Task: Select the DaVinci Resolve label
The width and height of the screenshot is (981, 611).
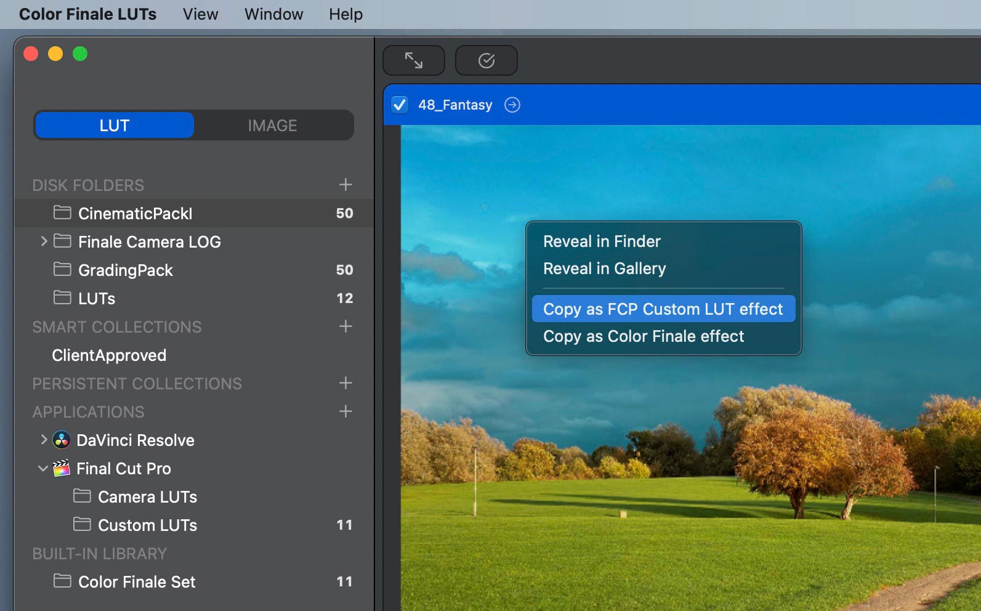Action: coord(135,440)
